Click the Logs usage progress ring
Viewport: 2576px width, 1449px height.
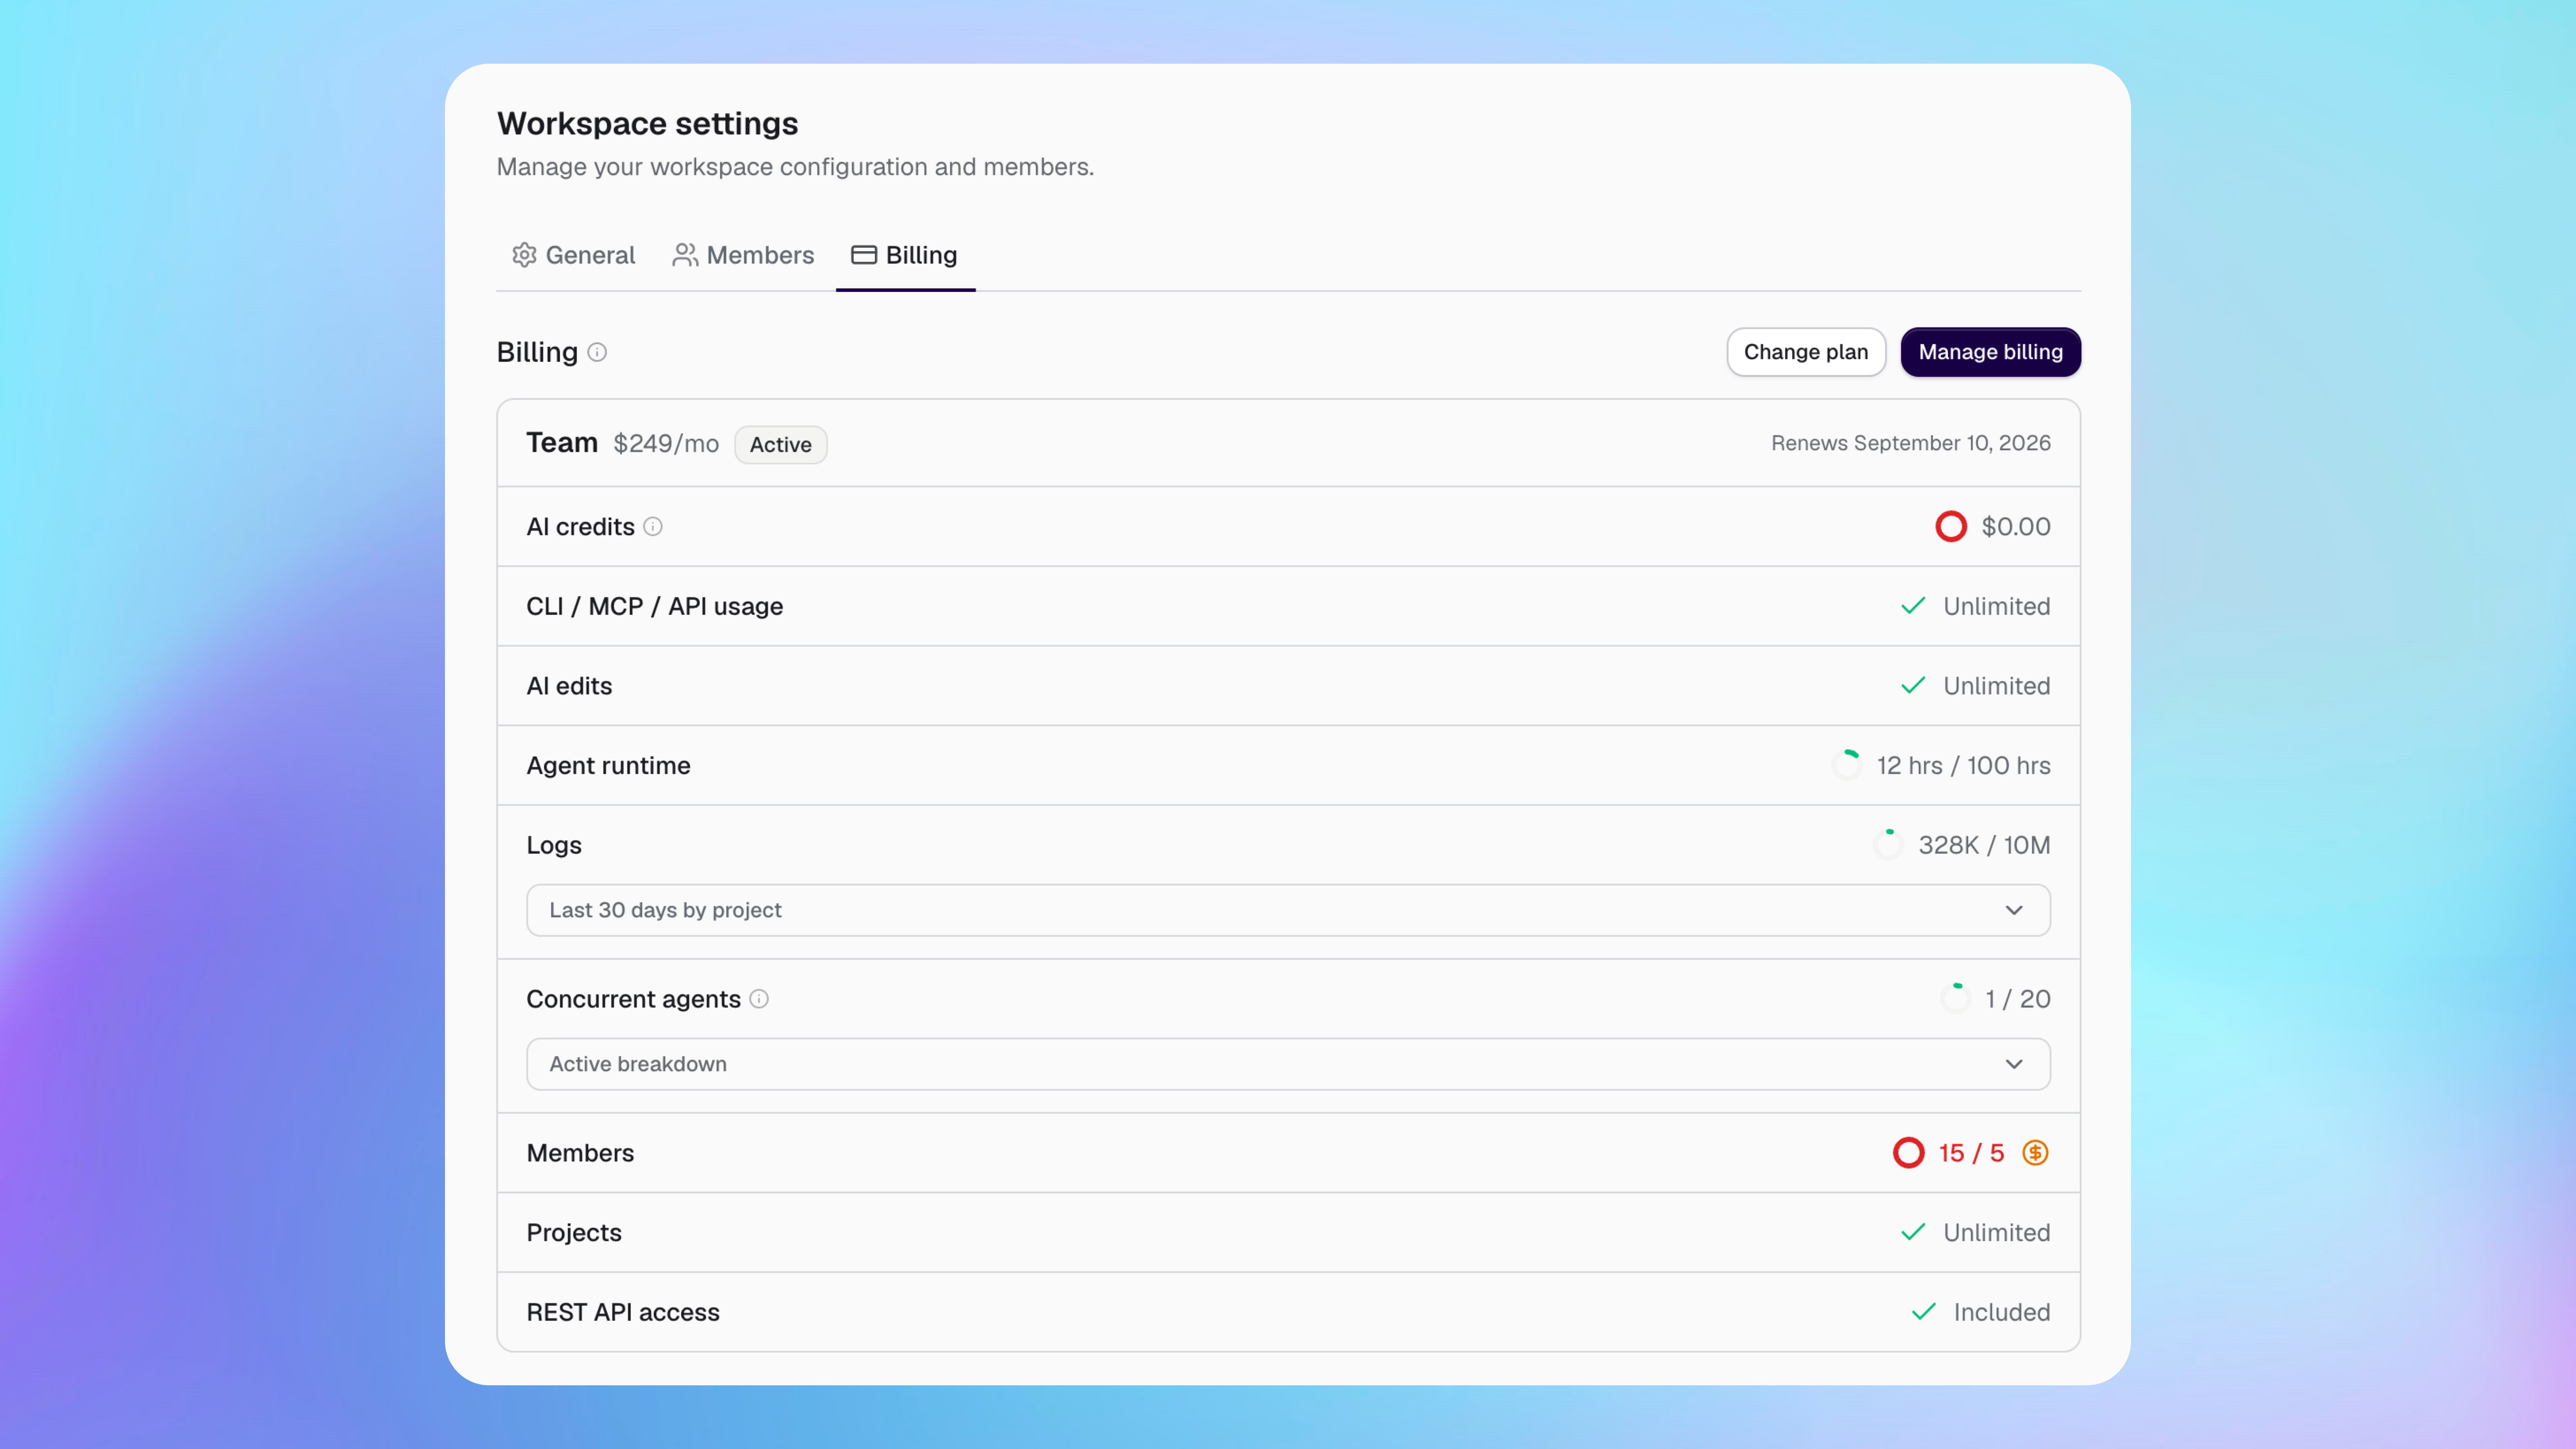[x=1888, y=845]
